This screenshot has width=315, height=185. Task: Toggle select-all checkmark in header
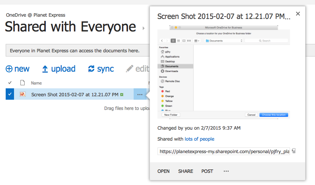click(10, 83)
